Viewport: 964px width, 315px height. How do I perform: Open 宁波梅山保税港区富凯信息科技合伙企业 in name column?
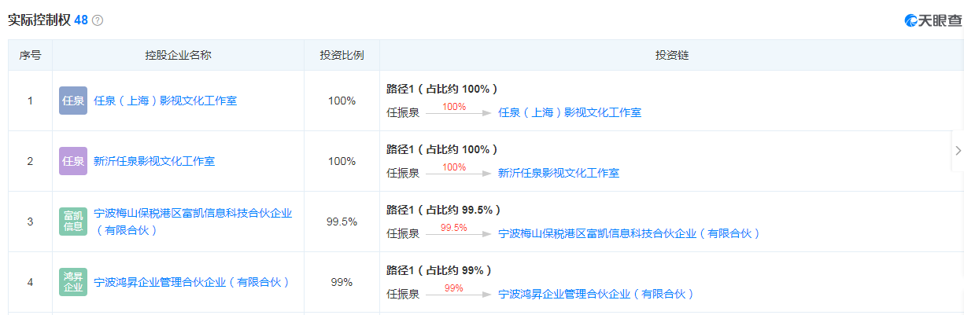click(193, 214)
